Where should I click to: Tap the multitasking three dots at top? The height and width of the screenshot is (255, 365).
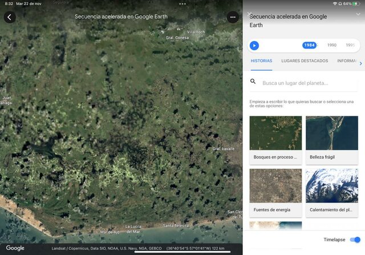(x=182, y=4)
